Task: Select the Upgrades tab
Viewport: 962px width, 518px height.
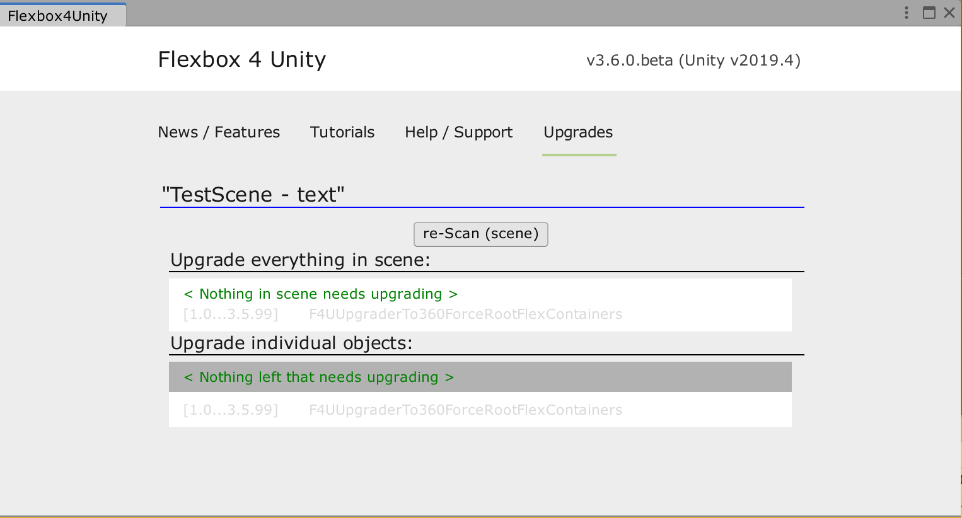Action: pyautogui.click(x=578, y=132)
